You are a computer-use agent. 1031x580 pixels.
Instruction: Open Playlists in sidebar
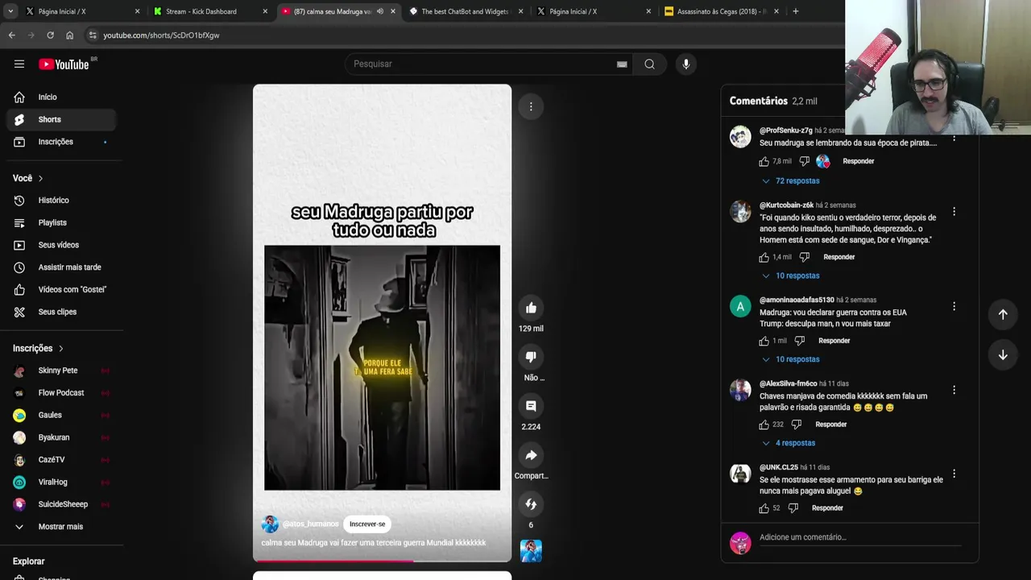[x=61, y=222]
